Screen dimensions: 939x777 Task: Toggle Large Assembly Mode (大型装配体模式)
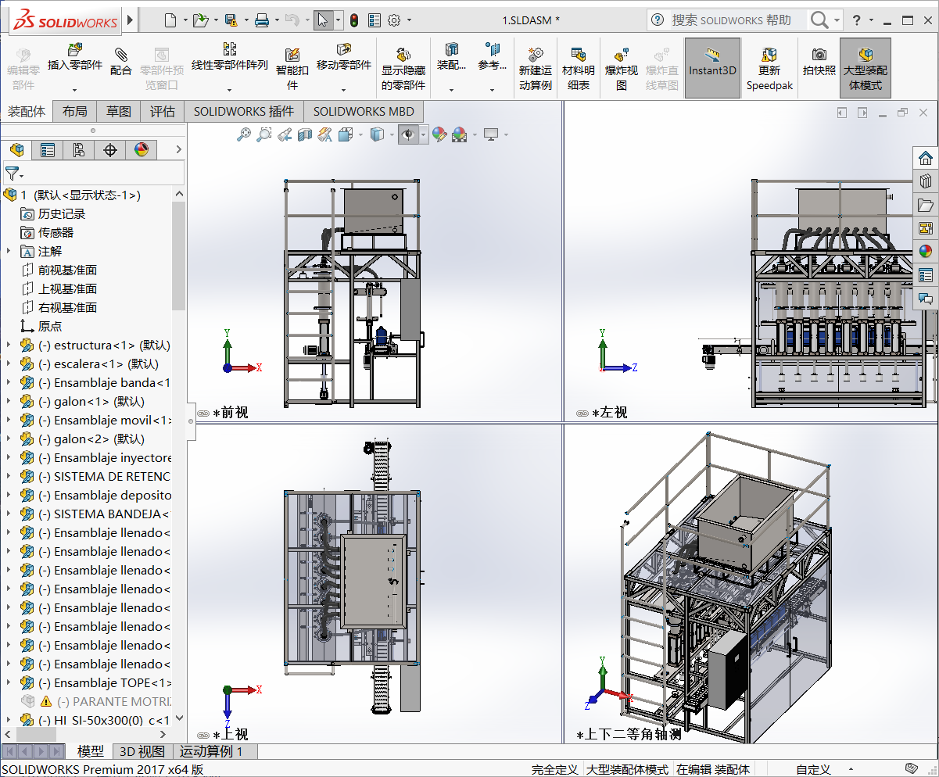[865, 69]
